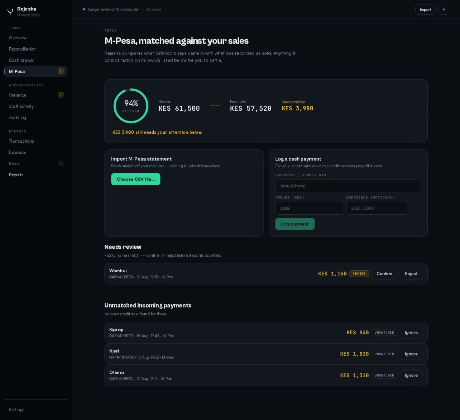This screenshot has width=460, height=420.
Task: Open Settings in the sidebar
Action: click(36, 410)
